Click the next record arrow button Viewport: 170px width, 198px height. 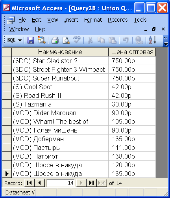81,183
